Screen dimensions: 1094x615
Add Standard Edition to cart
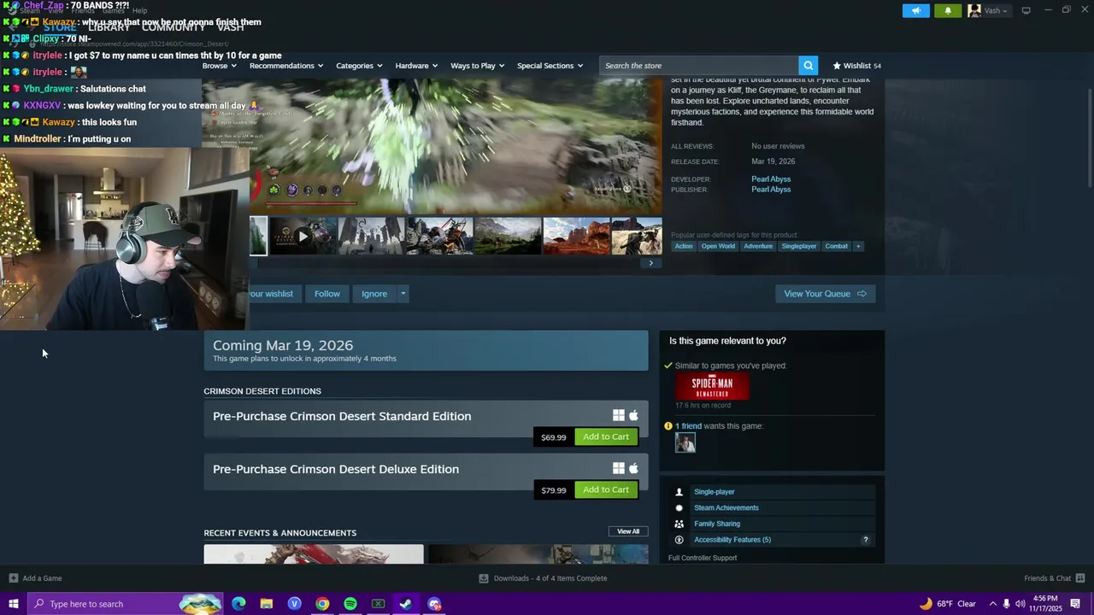(606, 436)
